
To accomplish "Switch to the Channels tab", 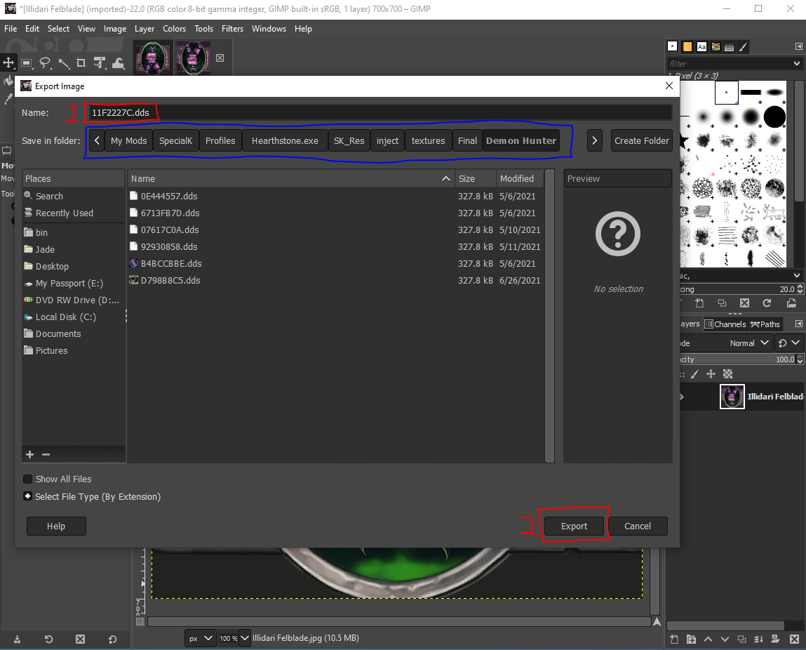I will pos(725,324).
